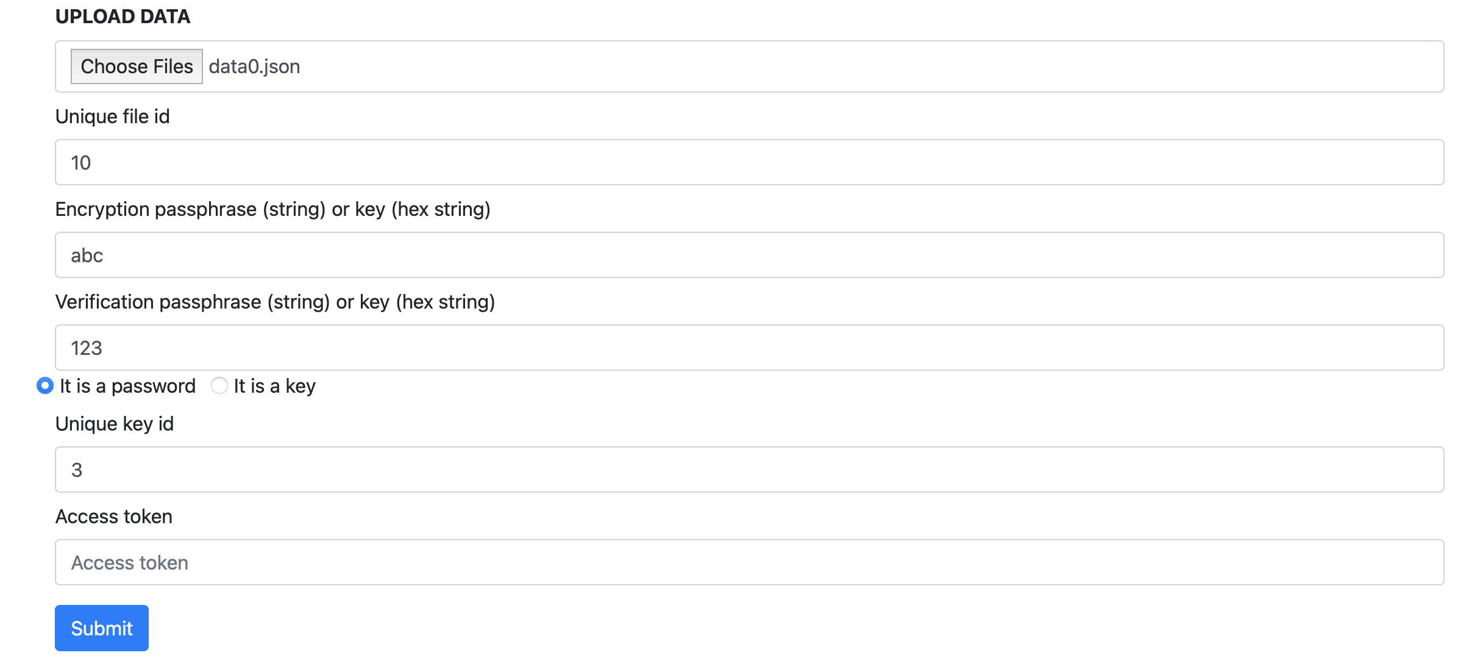The height and width of the screenshot is (661, 1458).
Task: Click the Encryption passphrase label text
Action: [x=273, y=209]
